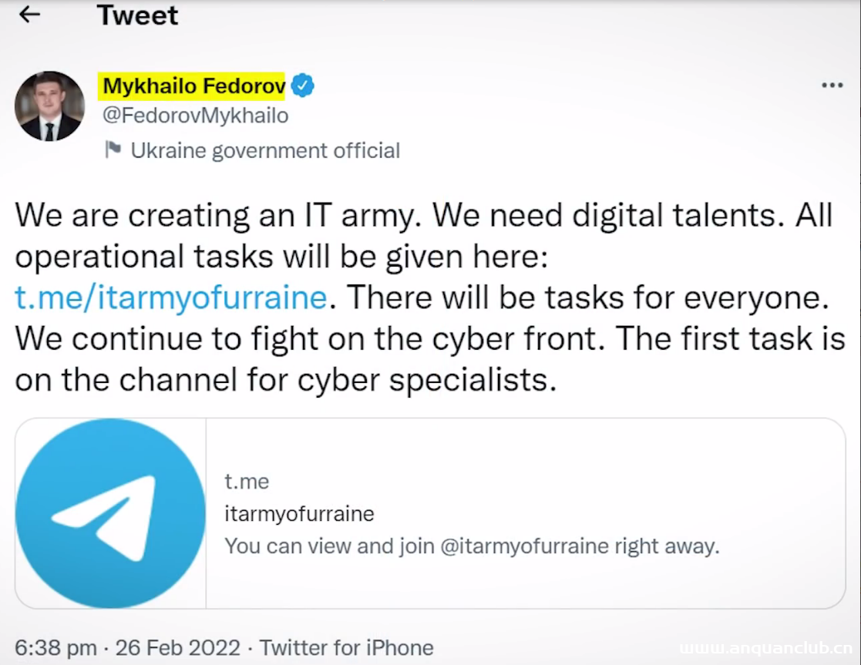Click the "6:38 pm" tweet time

coord(55,648)
